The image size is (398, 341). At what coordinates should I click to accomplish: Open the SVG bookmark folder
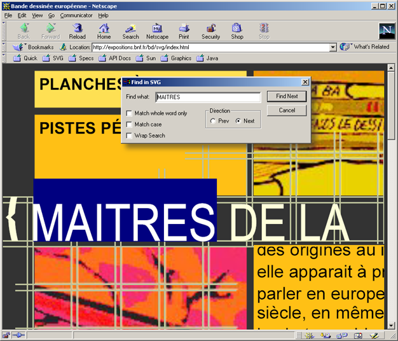(52, 59)
